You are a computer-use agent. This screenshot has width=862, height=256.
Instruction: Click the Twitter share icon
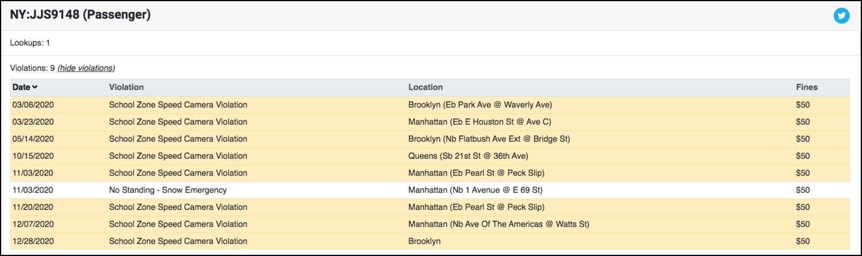841,16
